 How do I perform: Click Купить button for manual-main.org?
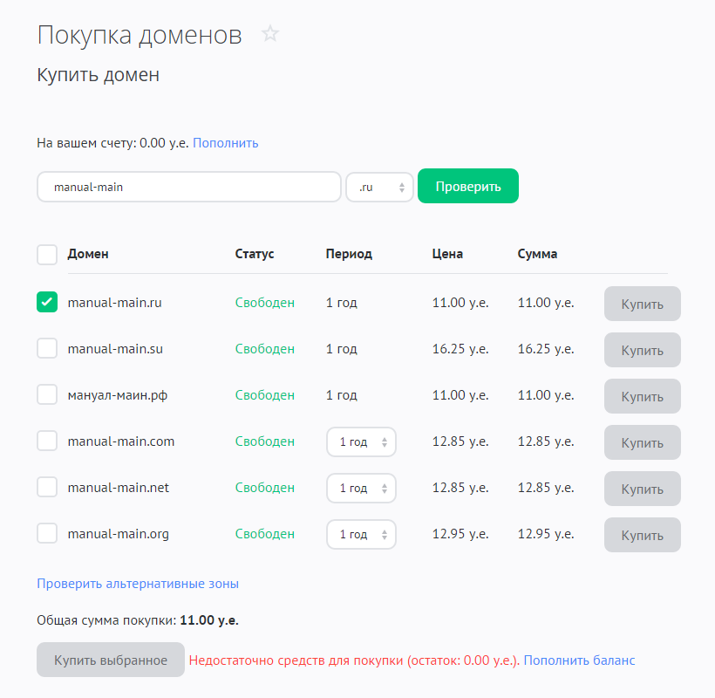tap(642, 535)
